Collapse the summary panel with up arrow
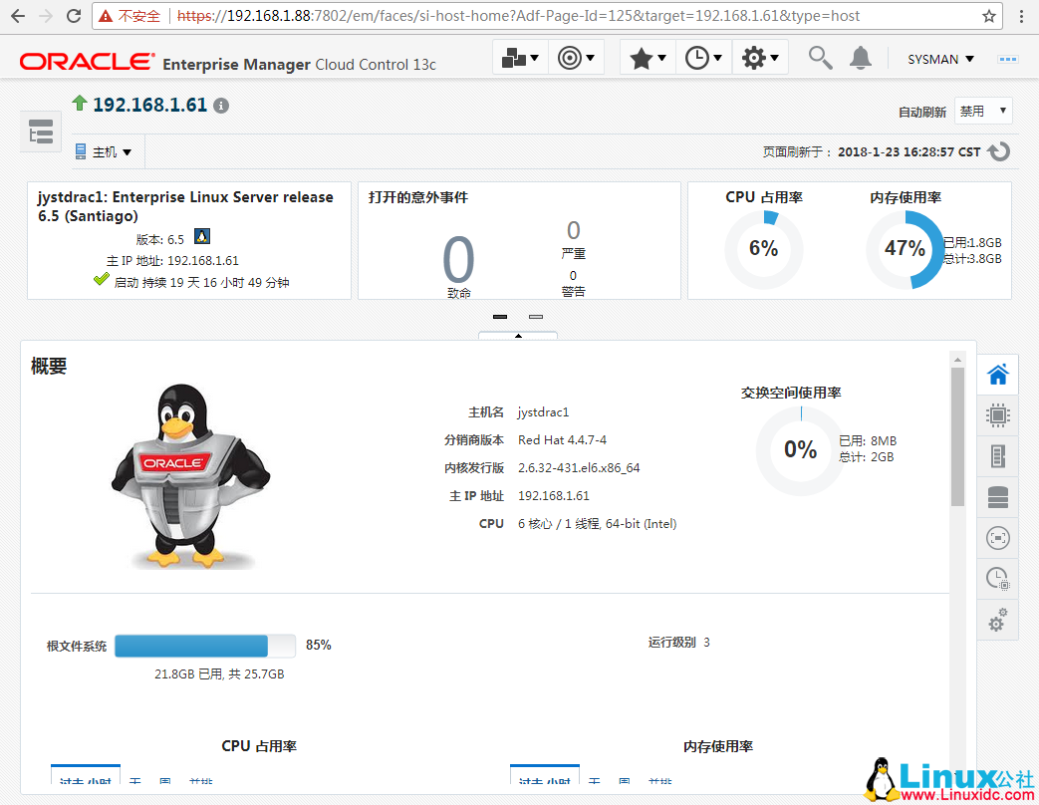1039x805 pixels. [518, 336]
